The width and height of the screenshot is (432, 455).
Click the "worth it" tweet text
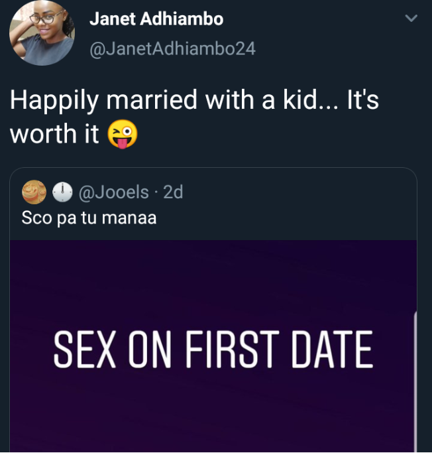click(x=56, y=134)
